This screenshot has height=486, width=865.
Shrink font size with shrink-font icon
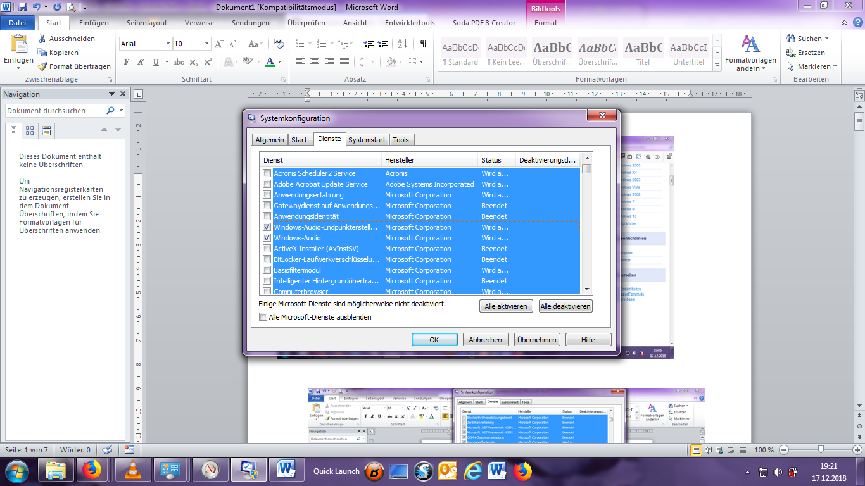pos(233,44)
